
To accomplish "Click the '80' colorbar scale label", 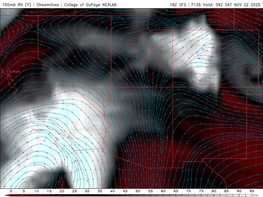I will click(214, 191).
